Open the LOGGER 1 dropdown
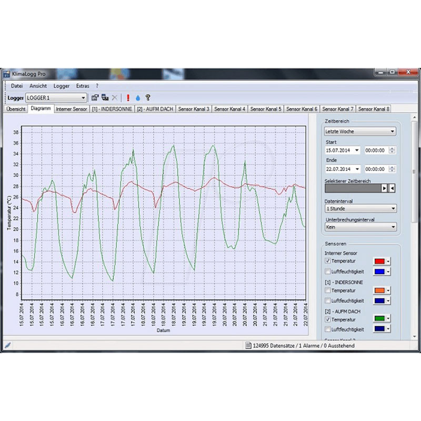Viewport: 421px width, 421px height. coord(56,98)
